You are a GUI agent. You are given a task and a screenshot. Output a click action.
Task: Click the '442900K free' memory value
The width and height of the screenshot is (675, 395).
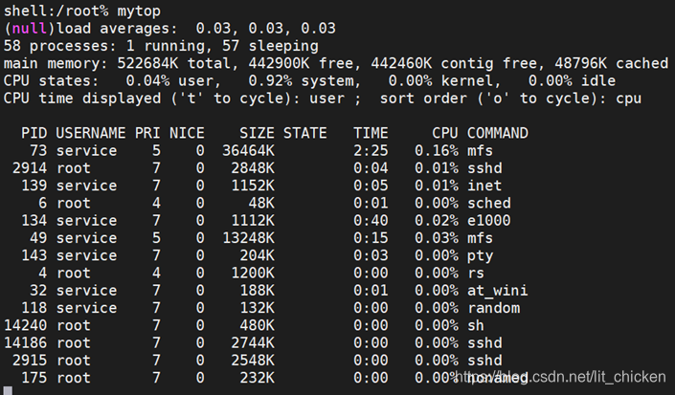tap(301, 64)
